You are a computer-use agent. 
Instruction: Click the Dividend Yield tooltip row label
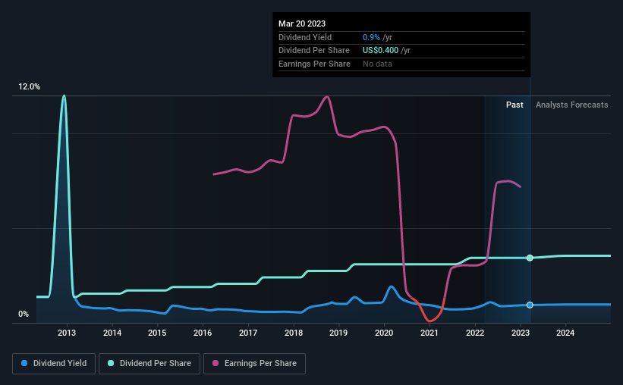(x=305, y=37)
